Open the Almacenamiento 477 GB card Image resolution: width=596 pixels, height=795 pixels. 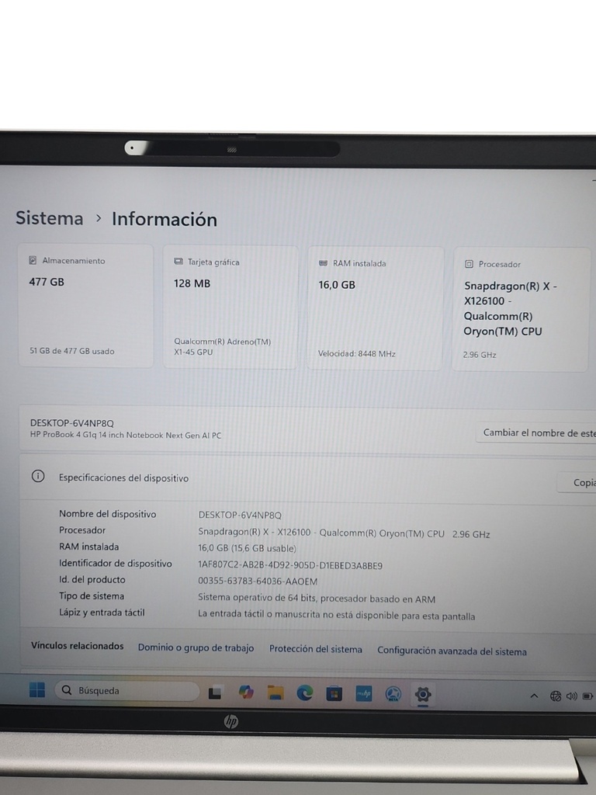tap(85, 306)
